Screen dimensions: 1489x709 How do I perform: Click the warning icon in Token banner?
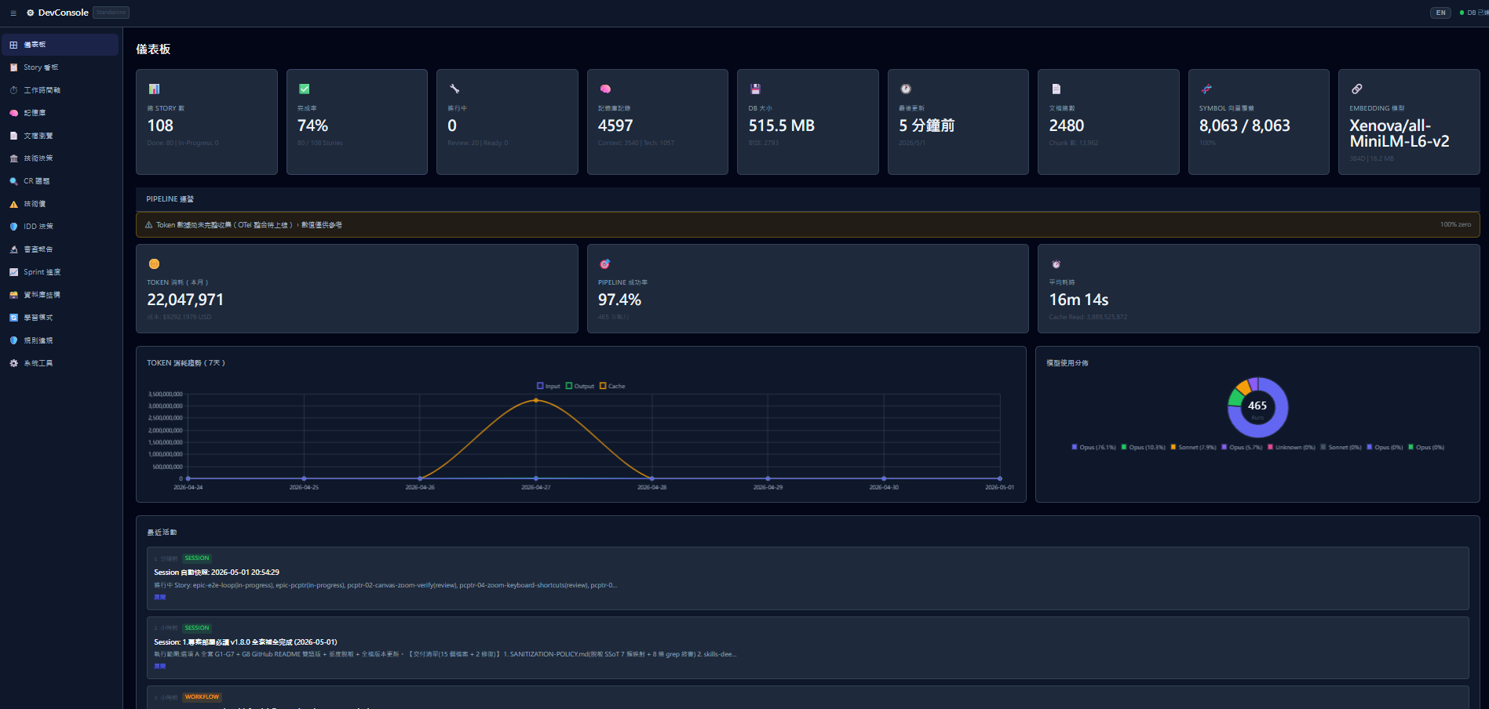(149, 224)
